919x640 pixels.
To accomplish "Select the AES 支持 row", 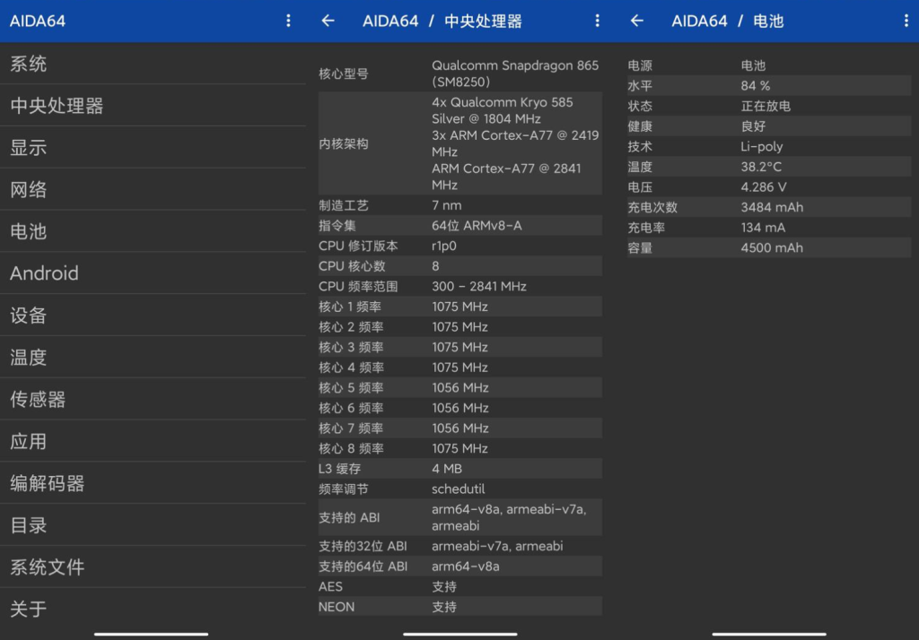I will [460, 587].
